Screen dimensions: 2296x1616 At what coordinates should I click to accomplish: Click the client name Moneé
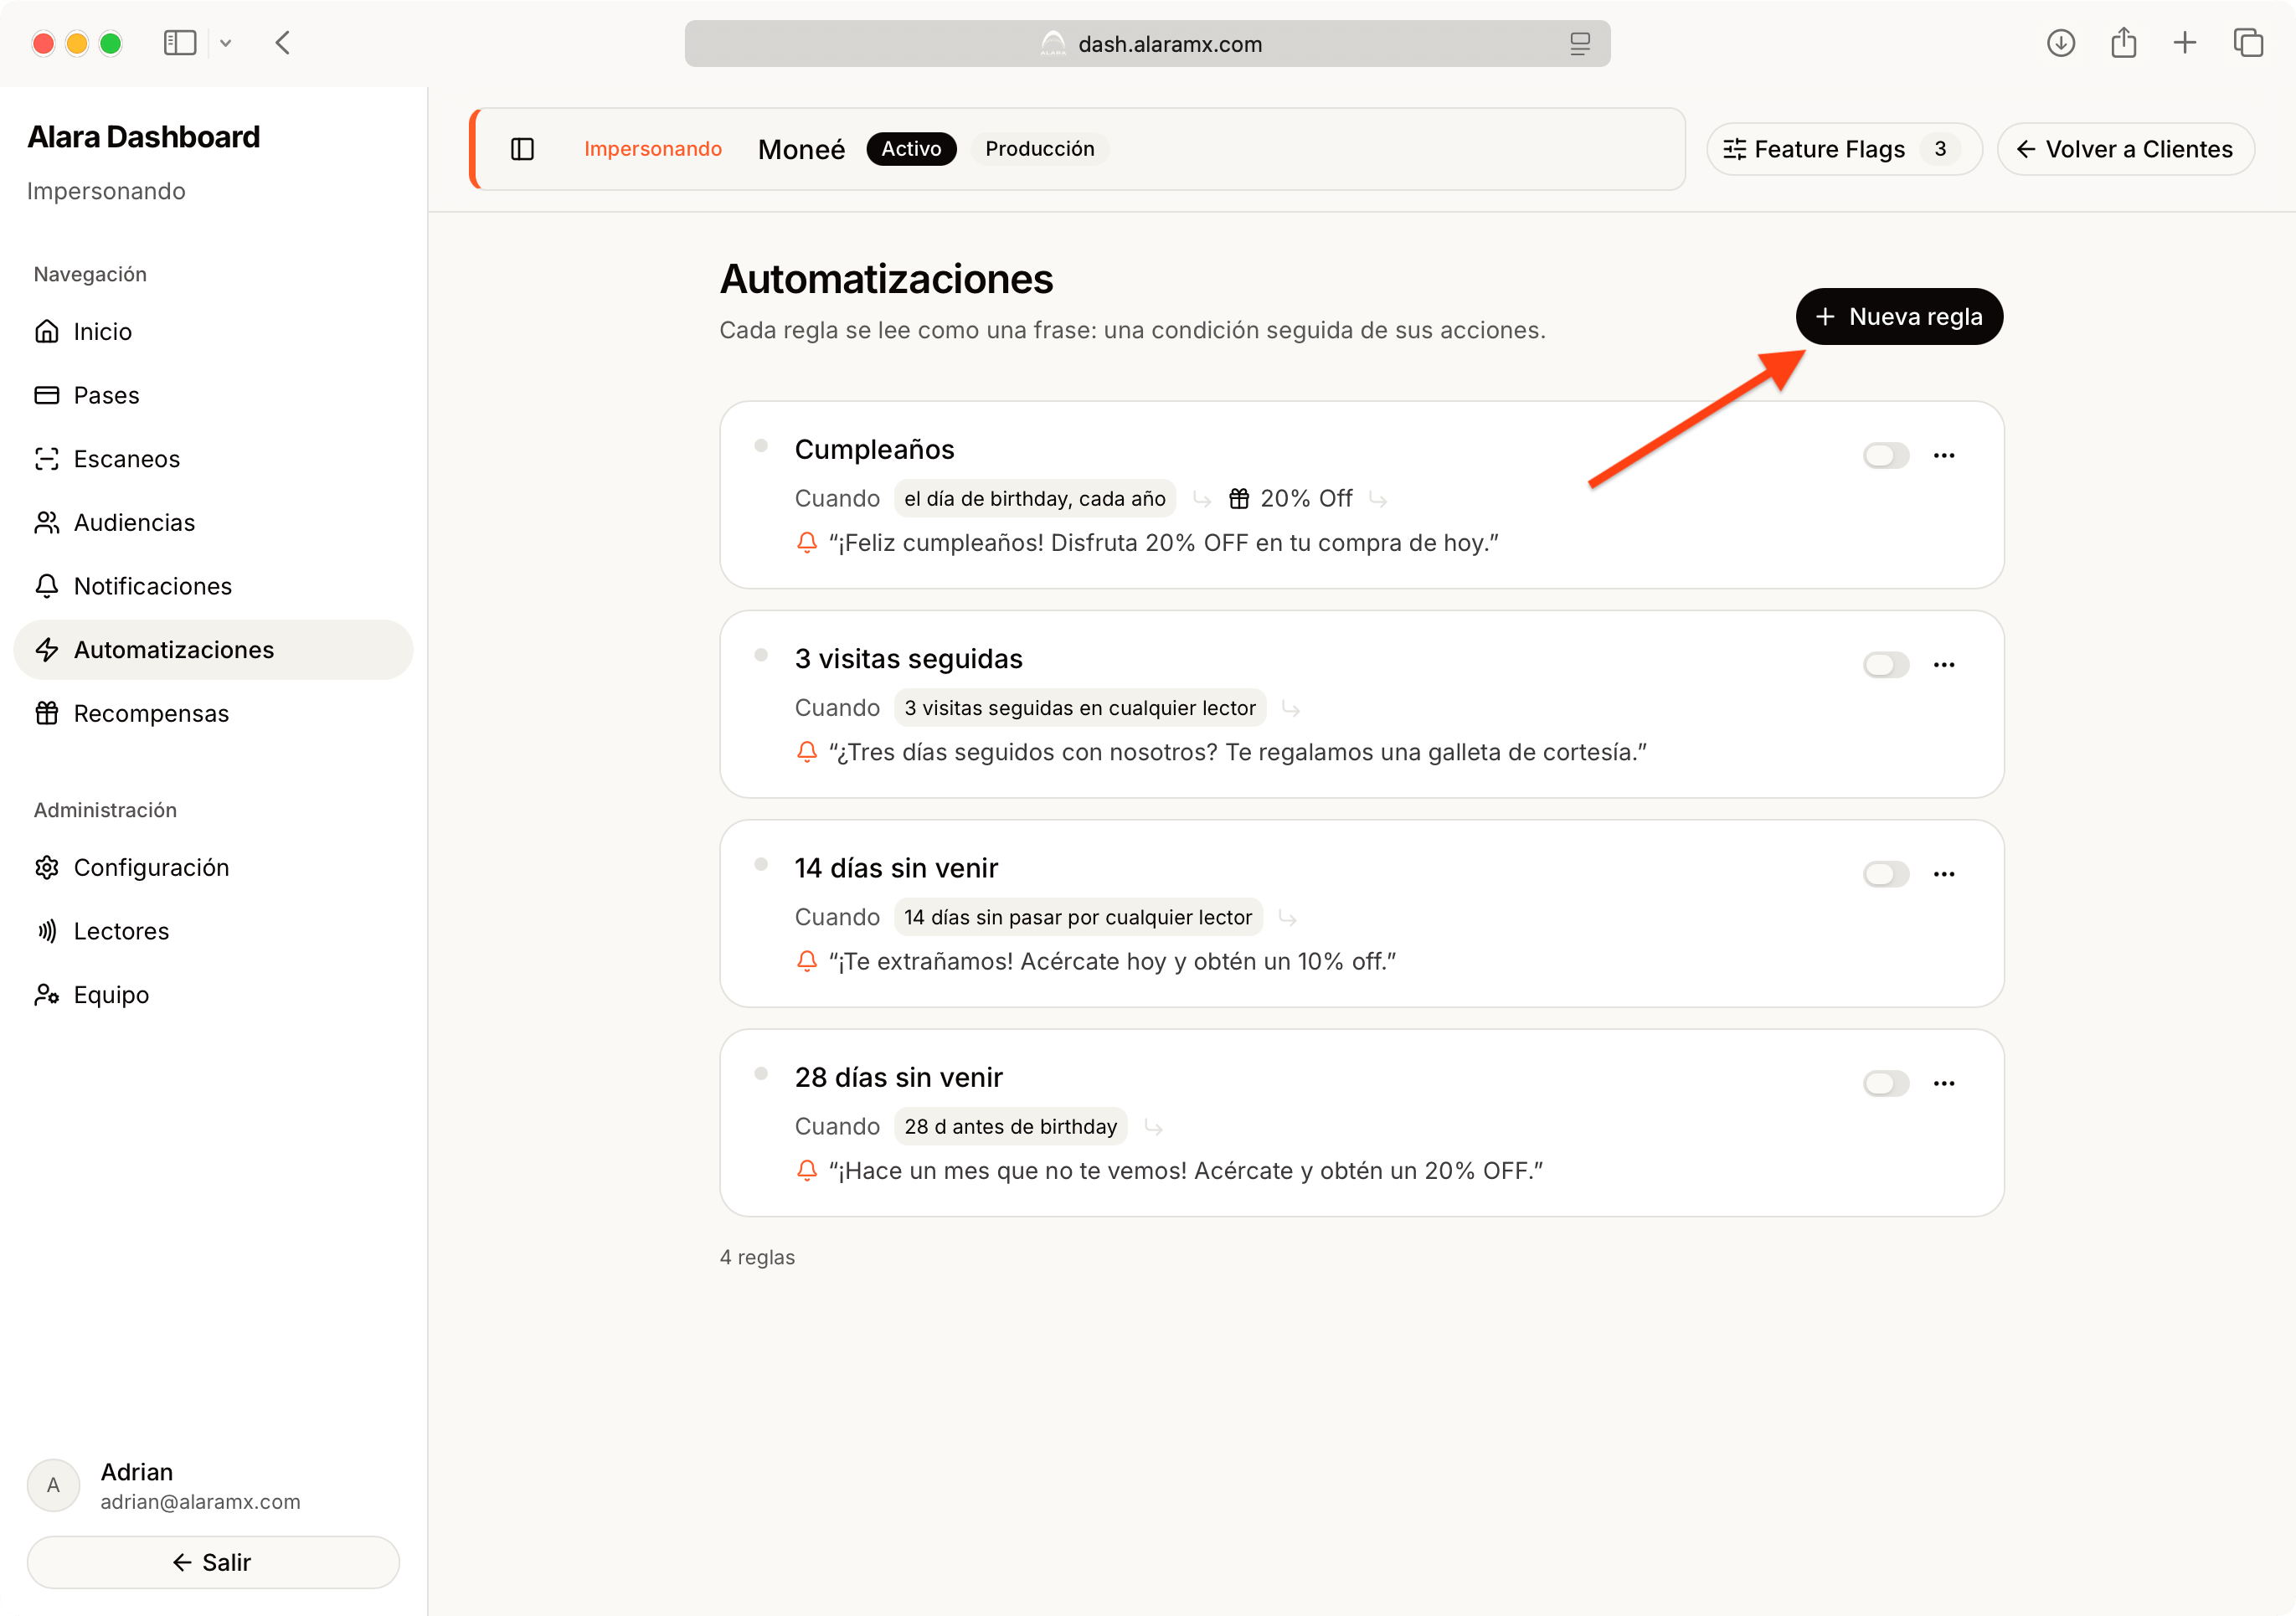pyautogui.click(x=802, y=149)
